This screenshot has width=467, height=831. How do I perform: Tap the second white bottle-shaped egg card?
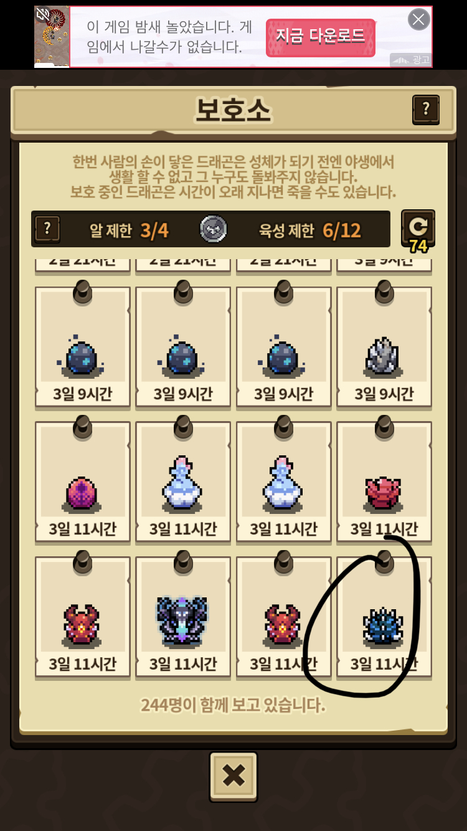pos(284,482)
